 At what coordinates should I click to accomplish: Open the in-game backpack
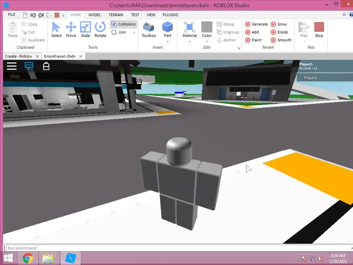(x=46, y=66)
